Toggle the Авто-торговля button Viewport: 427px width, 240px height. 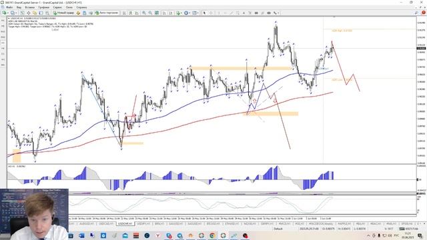coord(107,13)
